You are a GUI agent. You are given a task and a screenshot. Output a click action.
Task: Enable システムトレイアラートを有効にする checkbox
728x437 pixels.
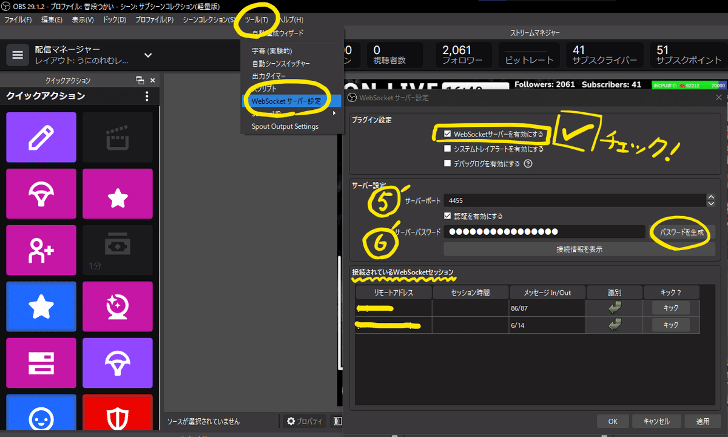tap(448, 149)
